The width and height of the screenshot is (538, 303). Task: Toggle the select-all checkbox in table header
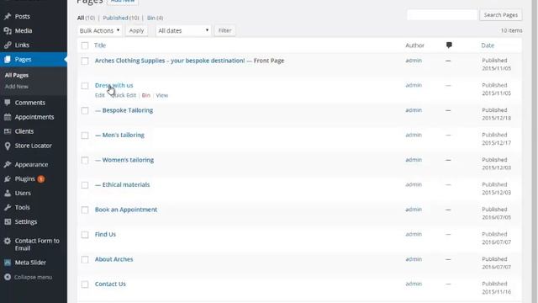click(x=85, y=45)
